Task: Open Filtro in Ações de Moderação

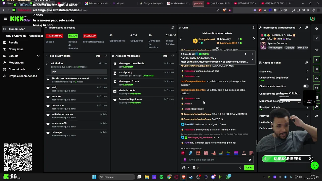Action: pos(164,56)
